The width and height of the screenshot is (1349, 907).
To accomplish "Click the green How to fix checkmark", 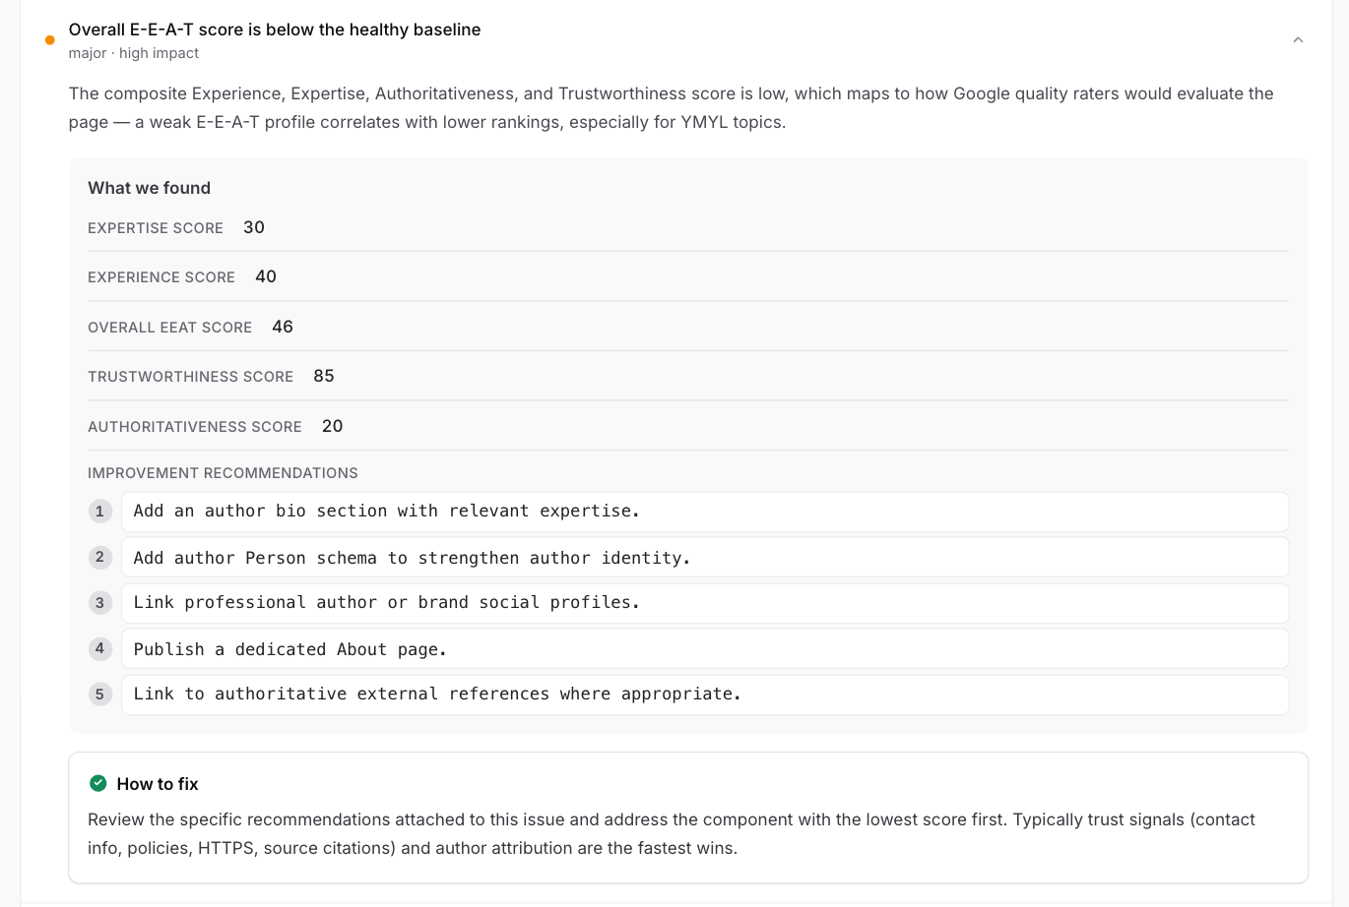I will (98, 783).
